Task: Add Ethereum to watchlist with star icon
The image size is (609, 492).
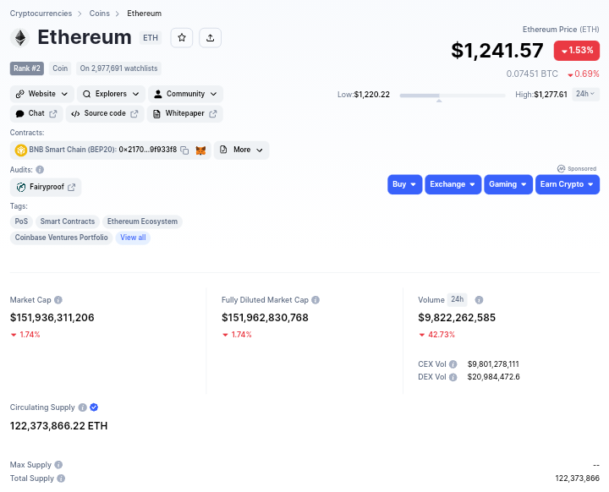Action: (x=181, y=38)
